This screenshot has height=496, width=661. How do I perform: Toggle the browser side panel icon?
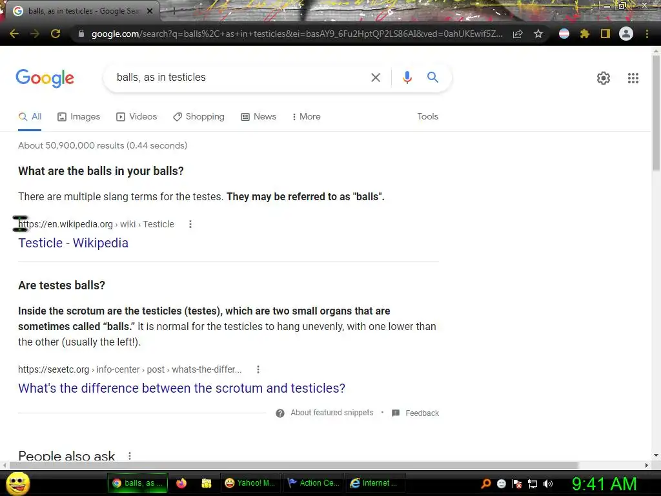pos(605,34)
